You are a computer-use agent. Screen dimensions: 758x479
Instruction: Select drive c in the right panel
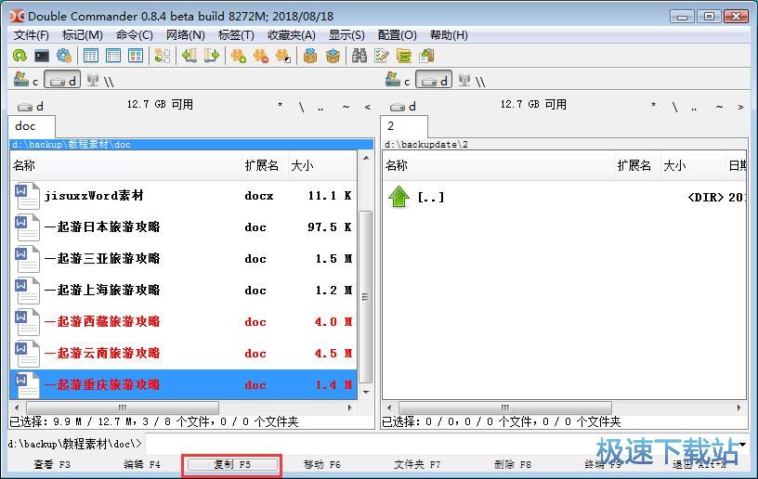coord(398,80)
